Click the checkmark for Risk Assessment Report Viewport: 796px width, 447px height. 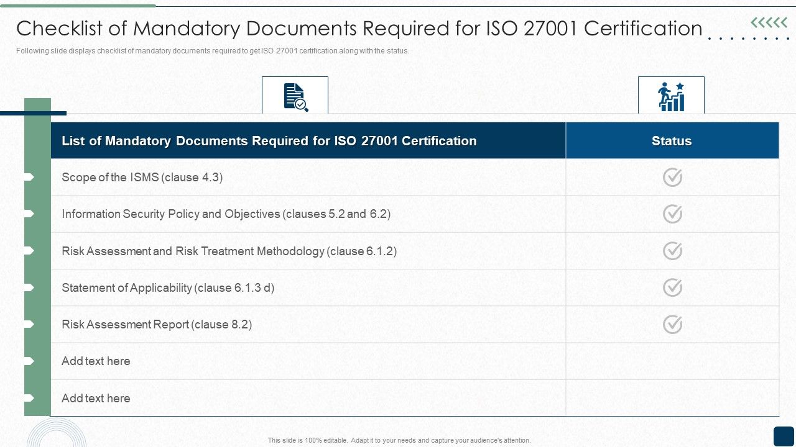pos(672,324)
